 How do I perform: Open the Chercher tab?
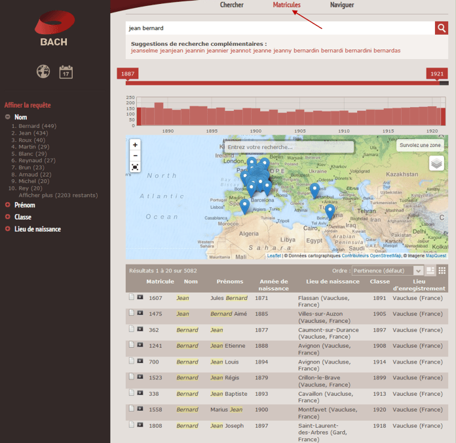click(x=231, y=5)
